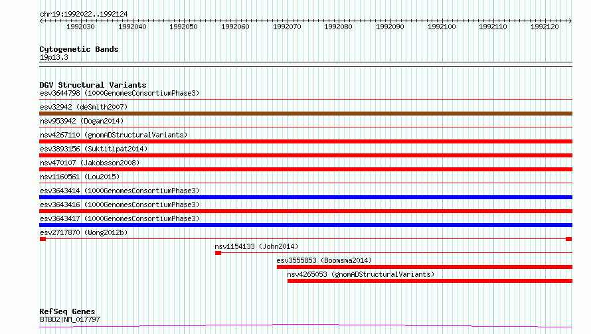Click the chr19:1992022..1992124 region label
This screenshot has height=334, width=591.
[x=84, y=15]
